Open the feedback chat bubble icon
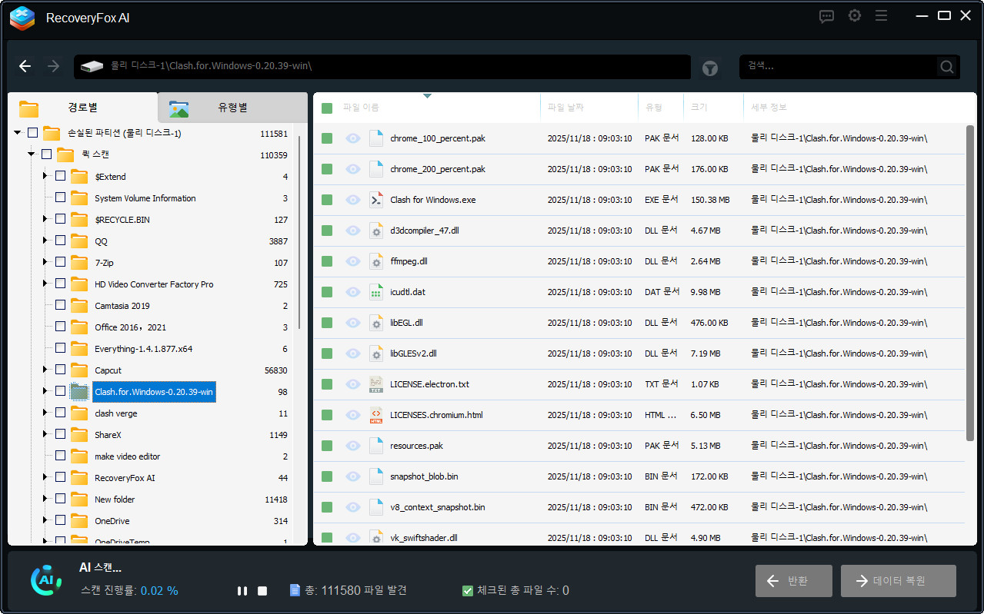 (x=826, y=16)
